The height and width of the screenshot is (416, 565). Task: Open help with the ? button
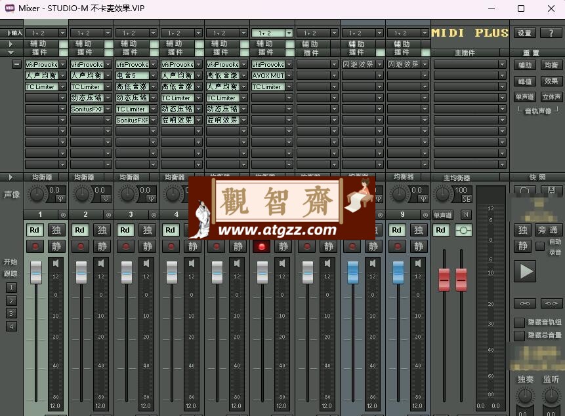pos(551,33)
